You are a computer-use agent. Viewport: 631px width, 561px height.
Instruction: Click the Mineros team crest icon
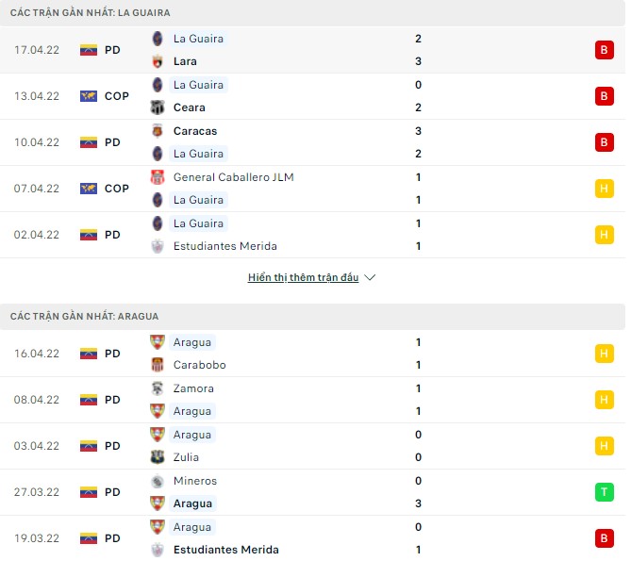pos(158,481)
